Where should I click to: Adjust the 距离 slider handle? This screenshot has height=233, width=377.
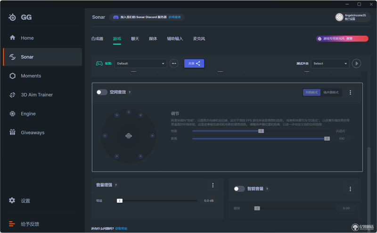click(327, 139)
